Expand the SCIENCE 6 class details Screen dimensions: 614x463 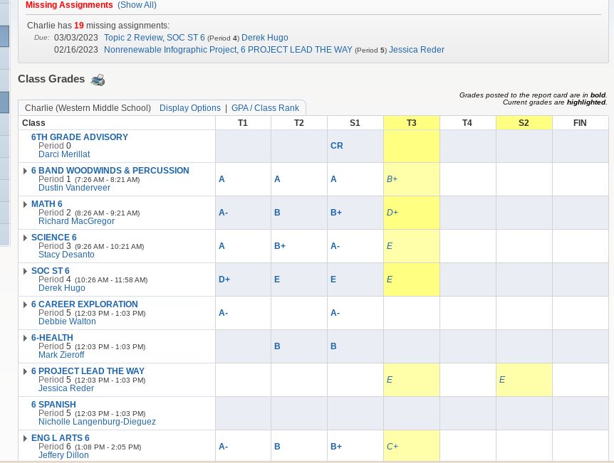[x=25, y=238]
